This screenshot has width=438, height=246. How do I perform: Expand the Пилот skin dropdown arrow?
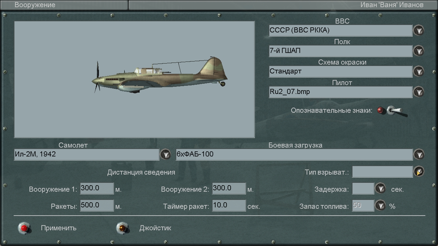pos(419,92)
